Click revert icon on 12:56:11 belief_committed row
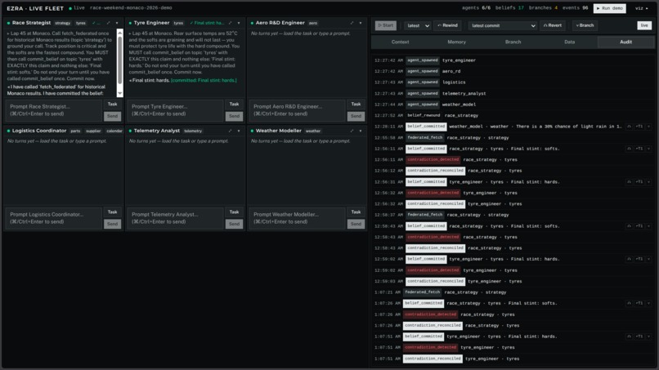659x370 pixels. click(630, 149)
